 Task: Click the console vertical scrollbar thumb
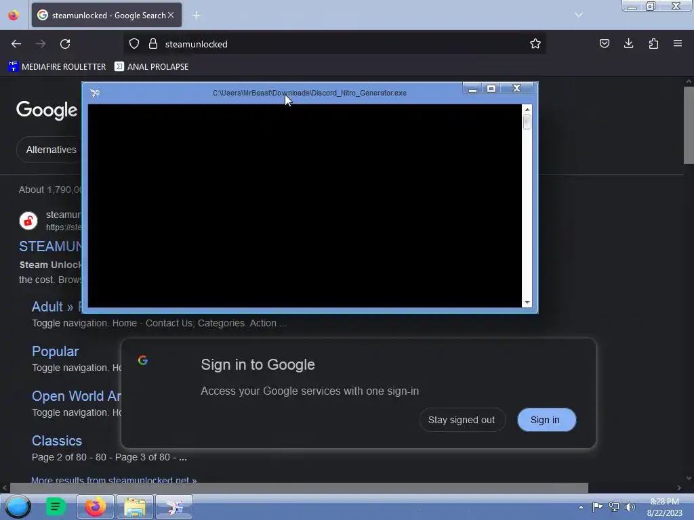(527, 122)
